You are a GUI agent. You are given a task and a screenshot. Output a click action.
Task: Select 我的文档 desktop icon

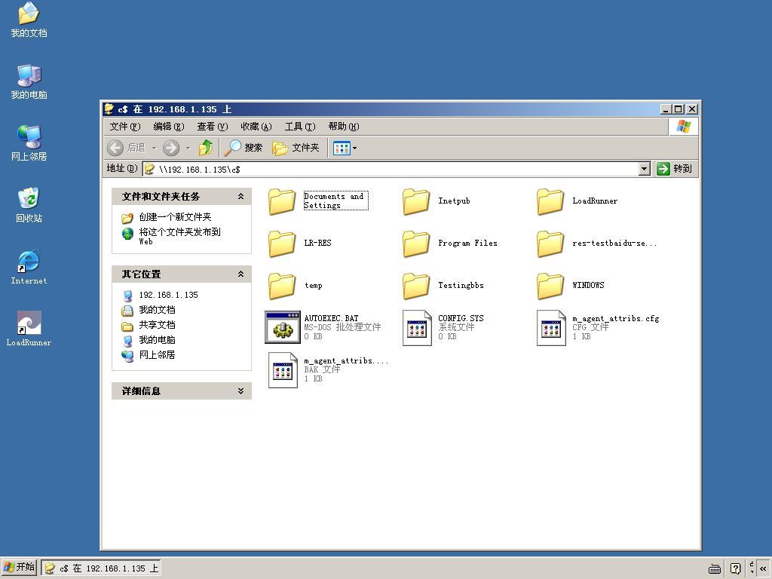29,20
